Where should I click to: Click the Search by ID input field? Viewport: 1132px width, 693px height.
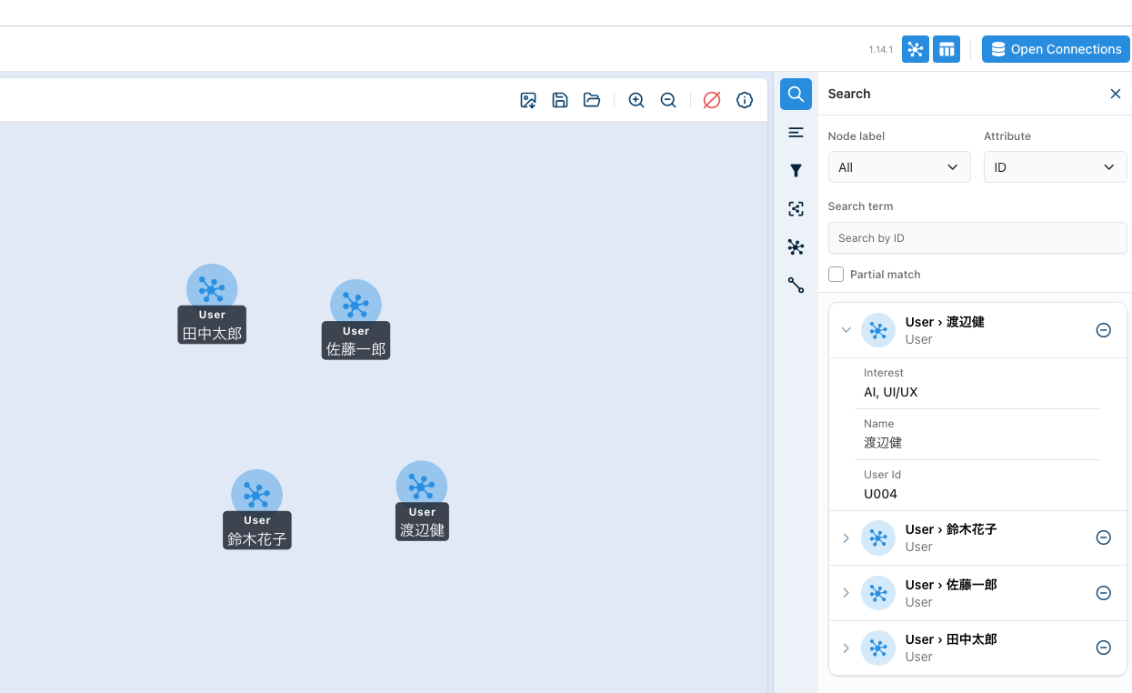click(x=977, y=238)
